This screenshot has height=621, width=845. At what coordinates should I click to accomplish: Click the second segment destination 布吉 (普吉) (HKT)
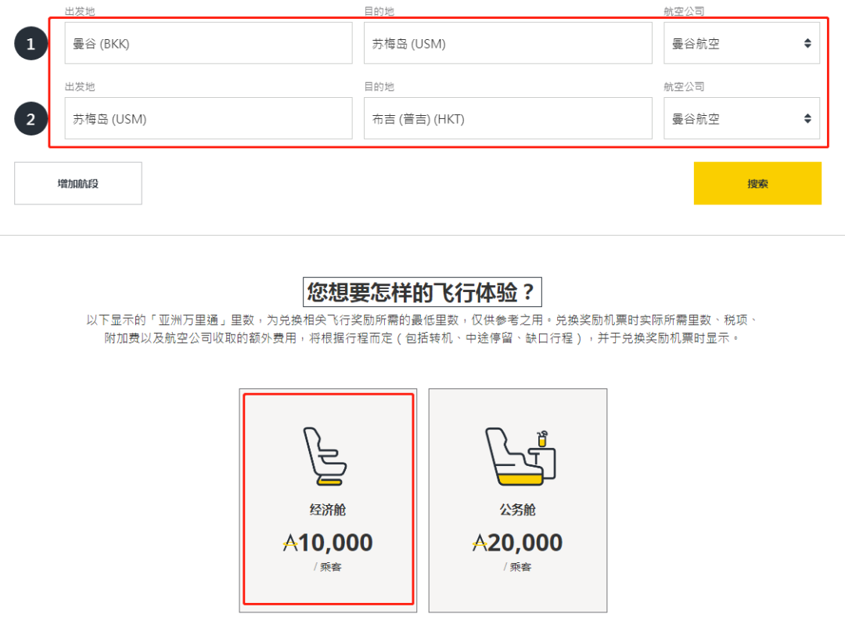click(508, 118)
